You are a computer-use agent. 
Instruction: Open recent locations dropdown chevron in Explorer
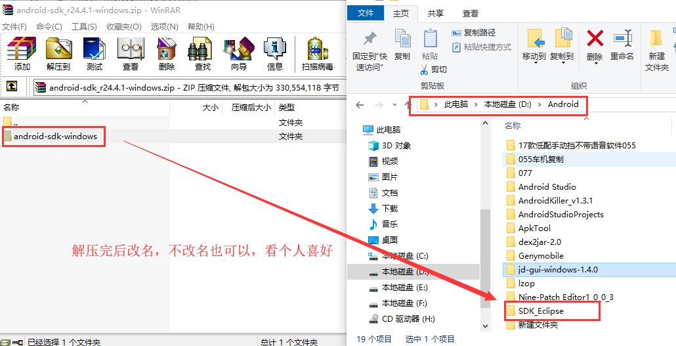(x=394, y=105)
